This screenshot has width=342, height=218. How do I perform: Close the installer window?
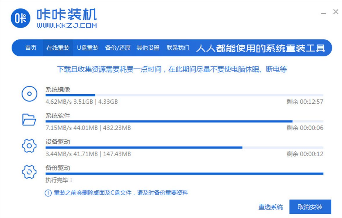tap(336, 12)
